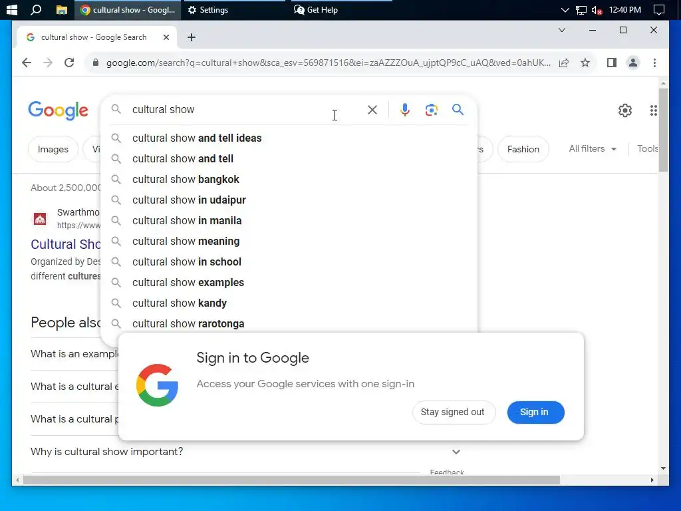Click Feedback link
Screen dimensions: 681x511
tap(447, 472)
